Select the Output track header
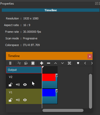Screen dimensions: 100x115 (x=24, y=70)
